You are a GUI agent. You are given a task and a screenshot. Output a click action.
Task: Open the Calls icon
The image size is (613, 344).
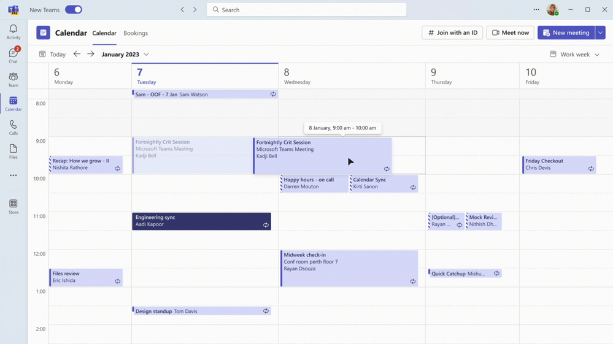pyautogui.click(x=13, y=128)
